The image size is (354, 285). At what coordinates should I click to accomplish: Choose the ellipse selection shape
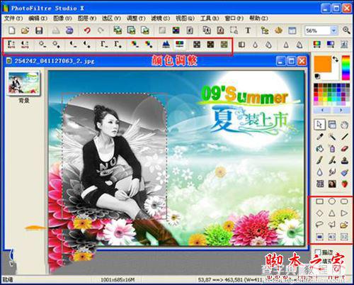pos(332,201)
